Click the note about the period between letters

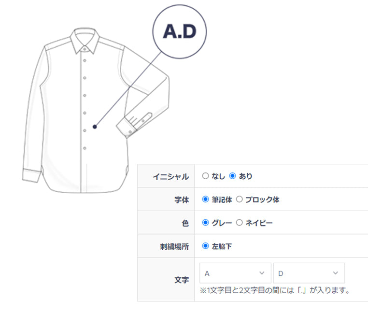coord(274,291)
